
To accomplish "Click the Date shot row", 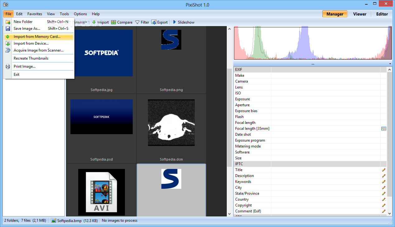I will tap(310, 134).
